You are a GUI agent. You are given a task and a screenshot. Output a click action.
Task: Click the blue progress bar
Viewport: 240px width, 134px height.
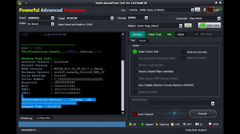pos(72,124)
